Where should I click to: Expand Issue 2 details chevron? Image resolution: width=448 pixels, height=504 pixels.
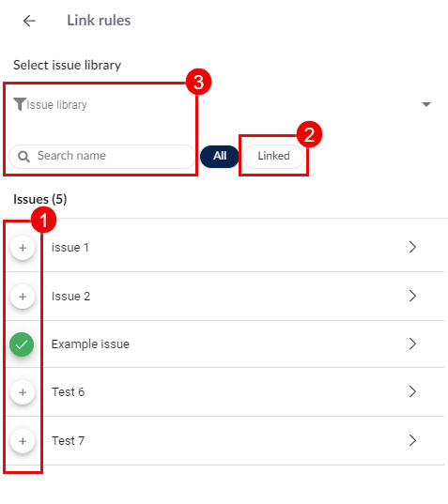click(412, 296)
